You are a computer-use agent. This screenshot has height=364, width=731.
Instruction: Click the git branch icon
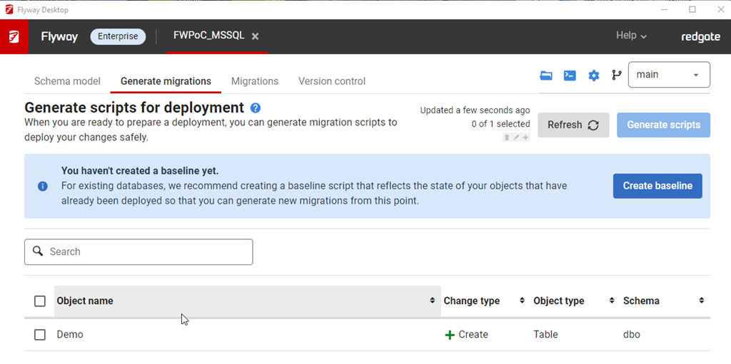(616, 76)
